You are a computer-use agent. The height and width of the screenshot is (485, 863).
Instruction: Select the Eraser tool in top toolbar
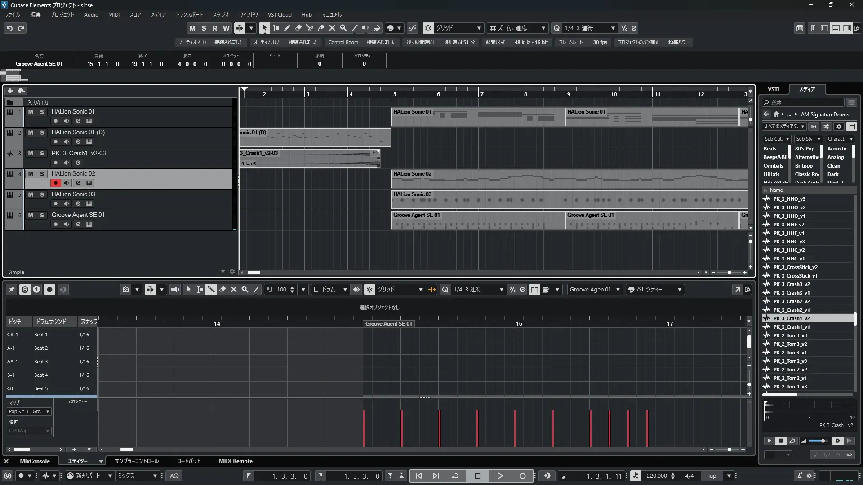click(x=298, y=28)
